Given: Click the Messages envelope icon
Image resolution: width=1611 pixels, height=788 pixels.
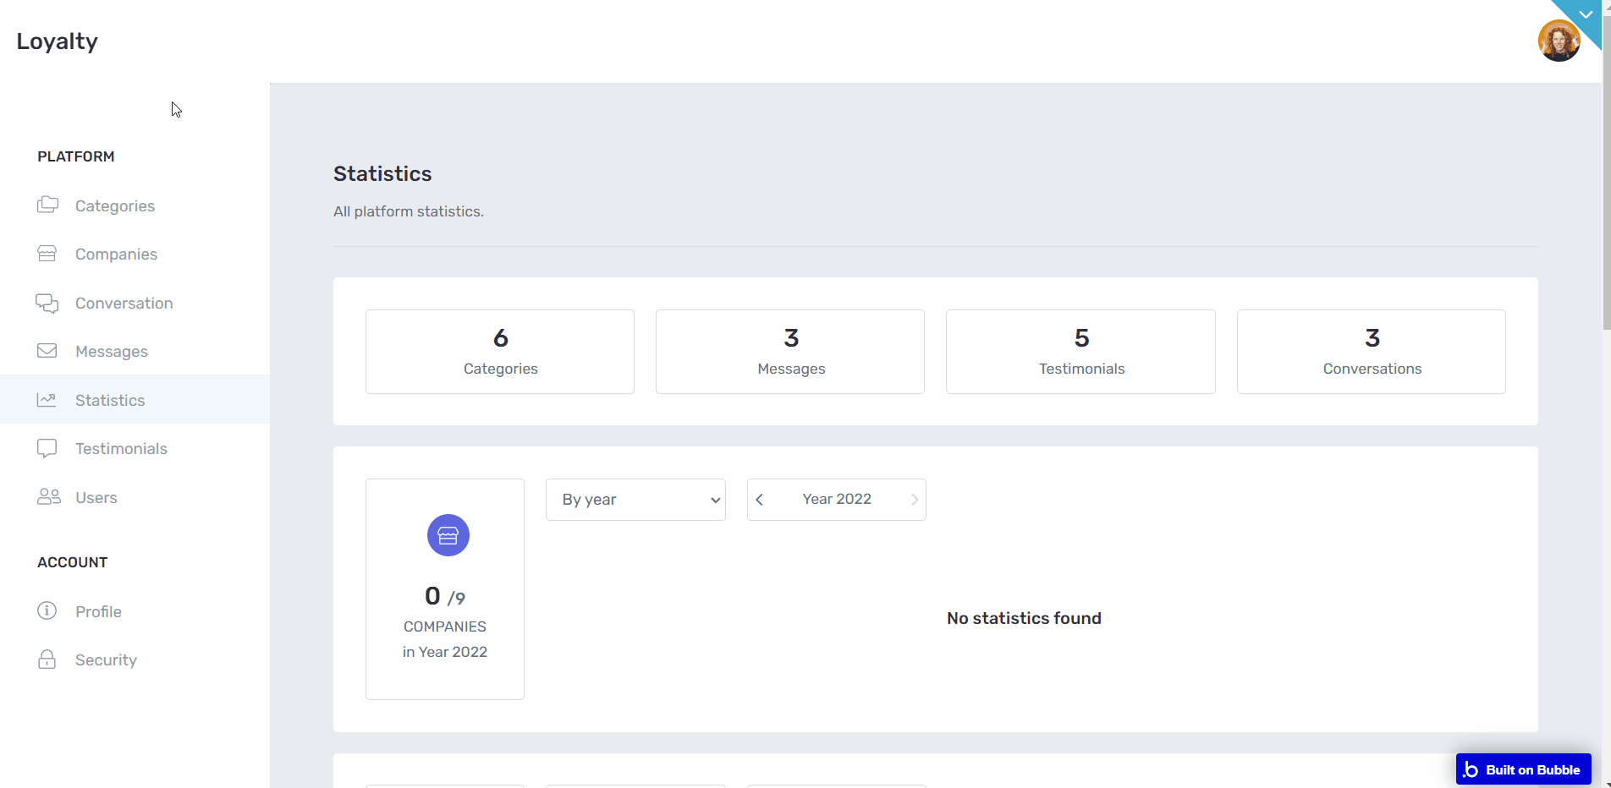Looking at the screenshot, I should pyautogui.click(x=47, y=351).
